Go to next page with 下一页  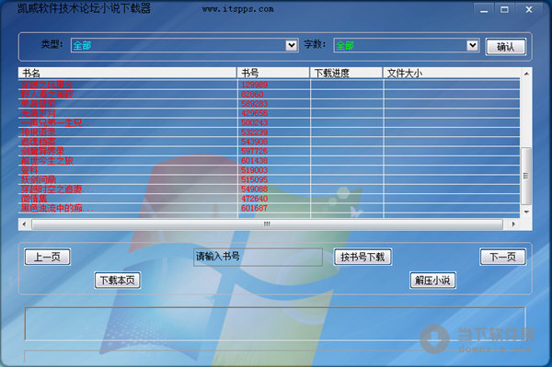coord(502,257)
